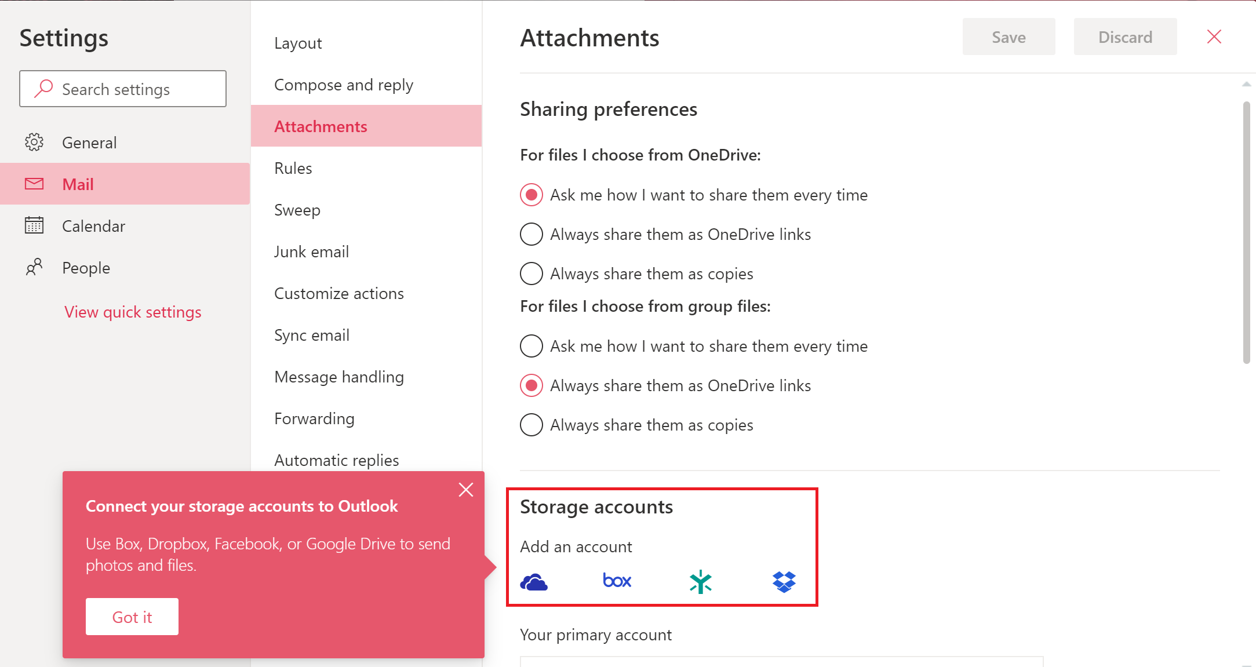Select group files 'Always share as copies'

[531, 425]
